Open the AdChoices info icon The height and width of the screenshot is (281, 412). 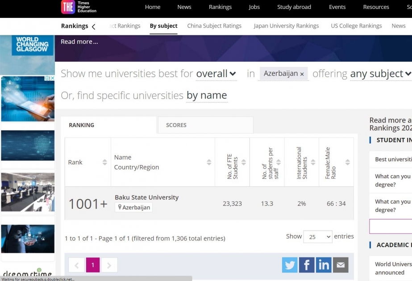(47, 78)
